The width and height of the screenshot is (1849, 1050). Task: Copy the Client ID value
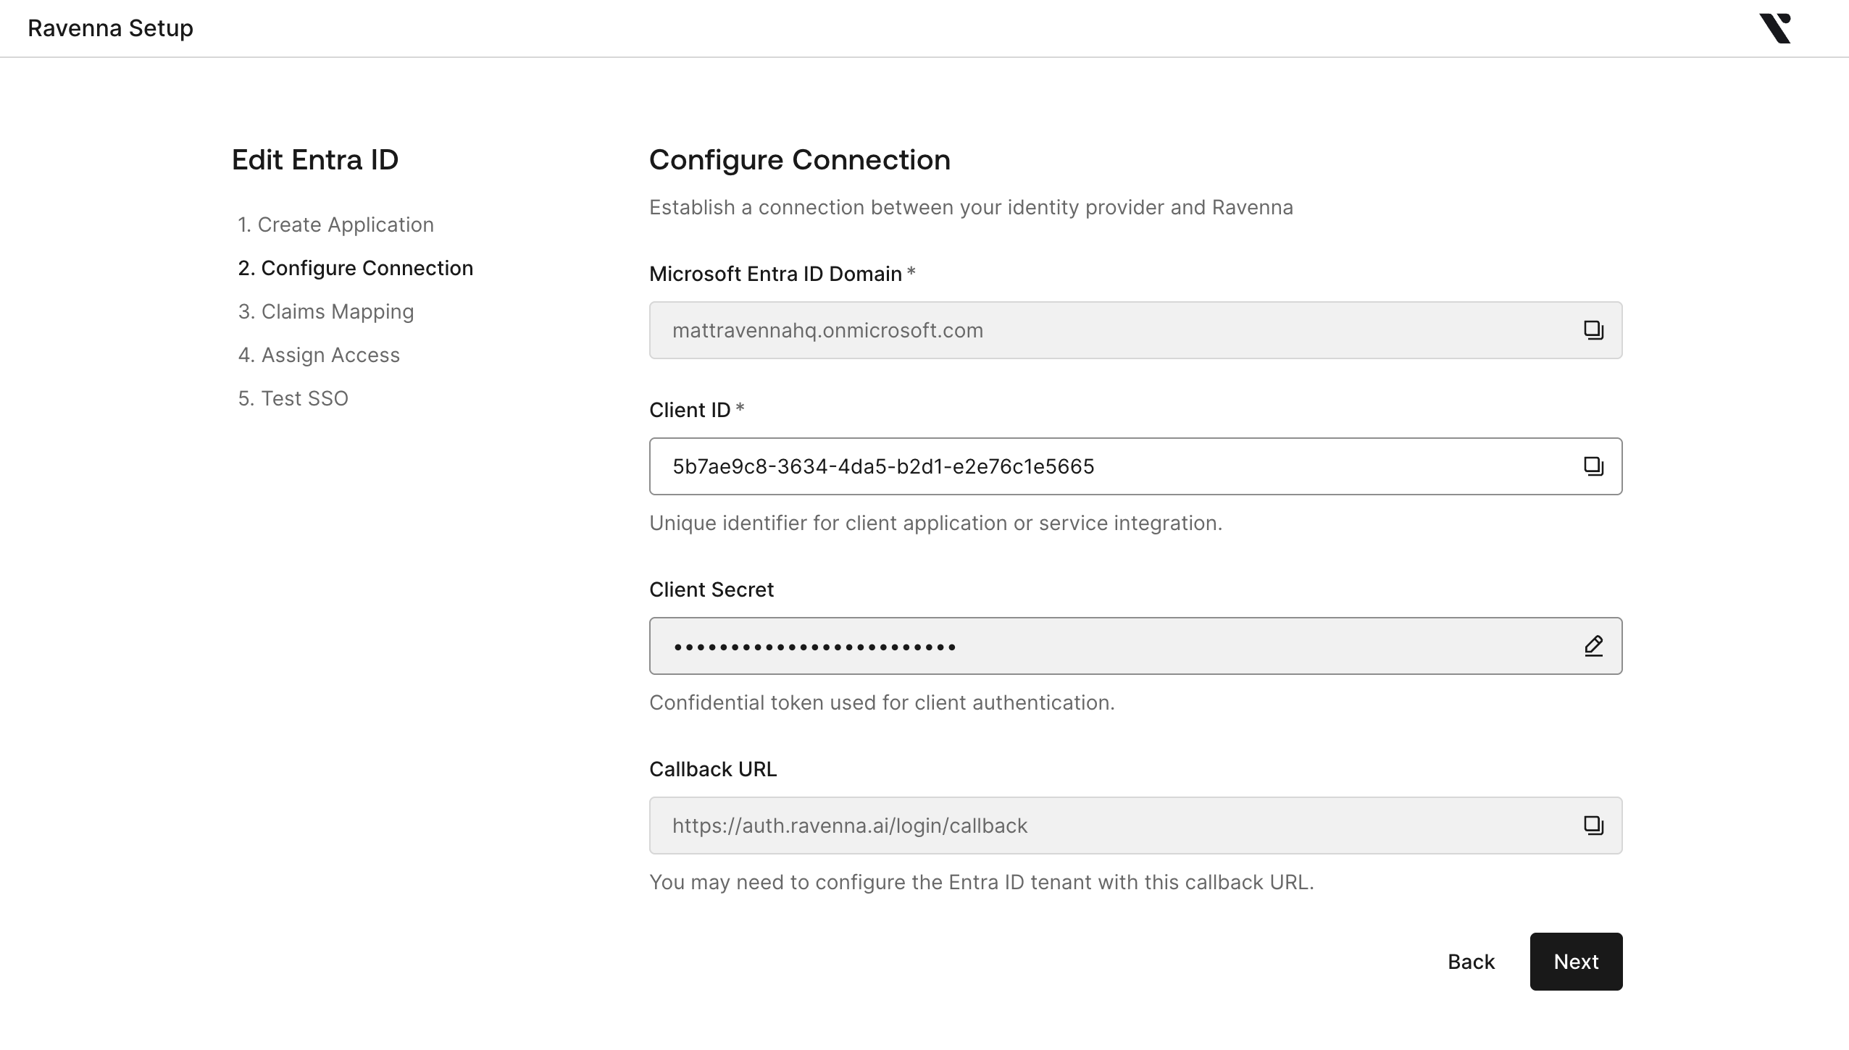(1593, 466)
